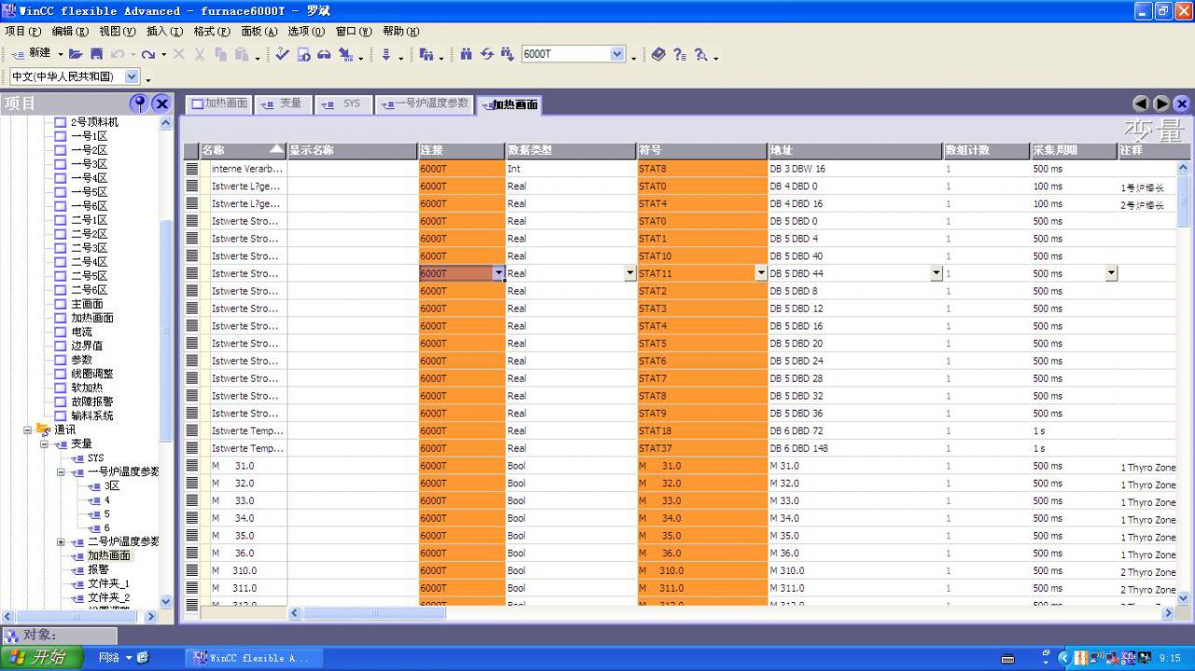Click the glasses icon in the toolbar
This screenshot has width=1195, height=671.
click(323, 54)
